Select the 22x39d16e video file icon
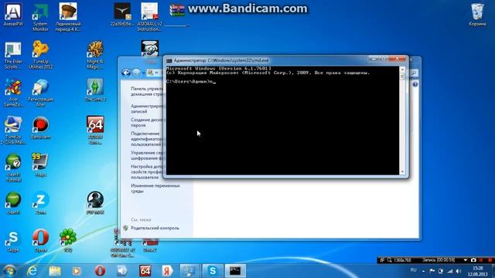This screenshot has width=495, height=278. point(122,15)
